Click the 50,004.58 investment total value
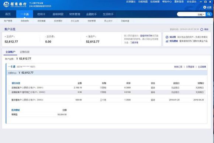This screenshot has height=143, width=214. coord(62,115)
